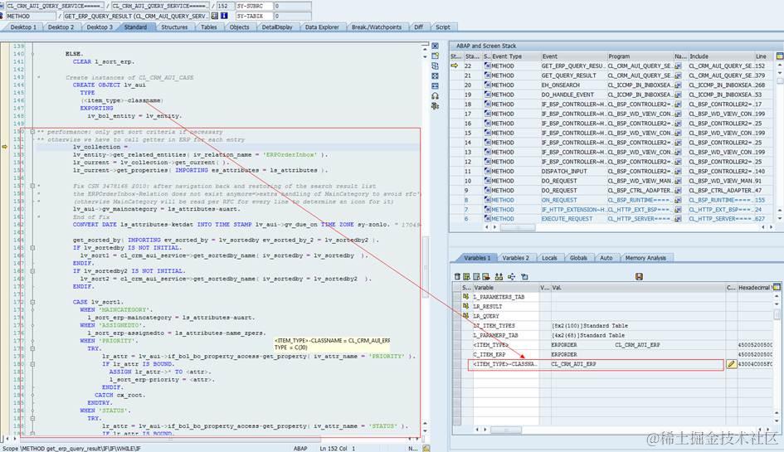Collapse the IF block at line 165
784x452 pixels.
(32, 248)
